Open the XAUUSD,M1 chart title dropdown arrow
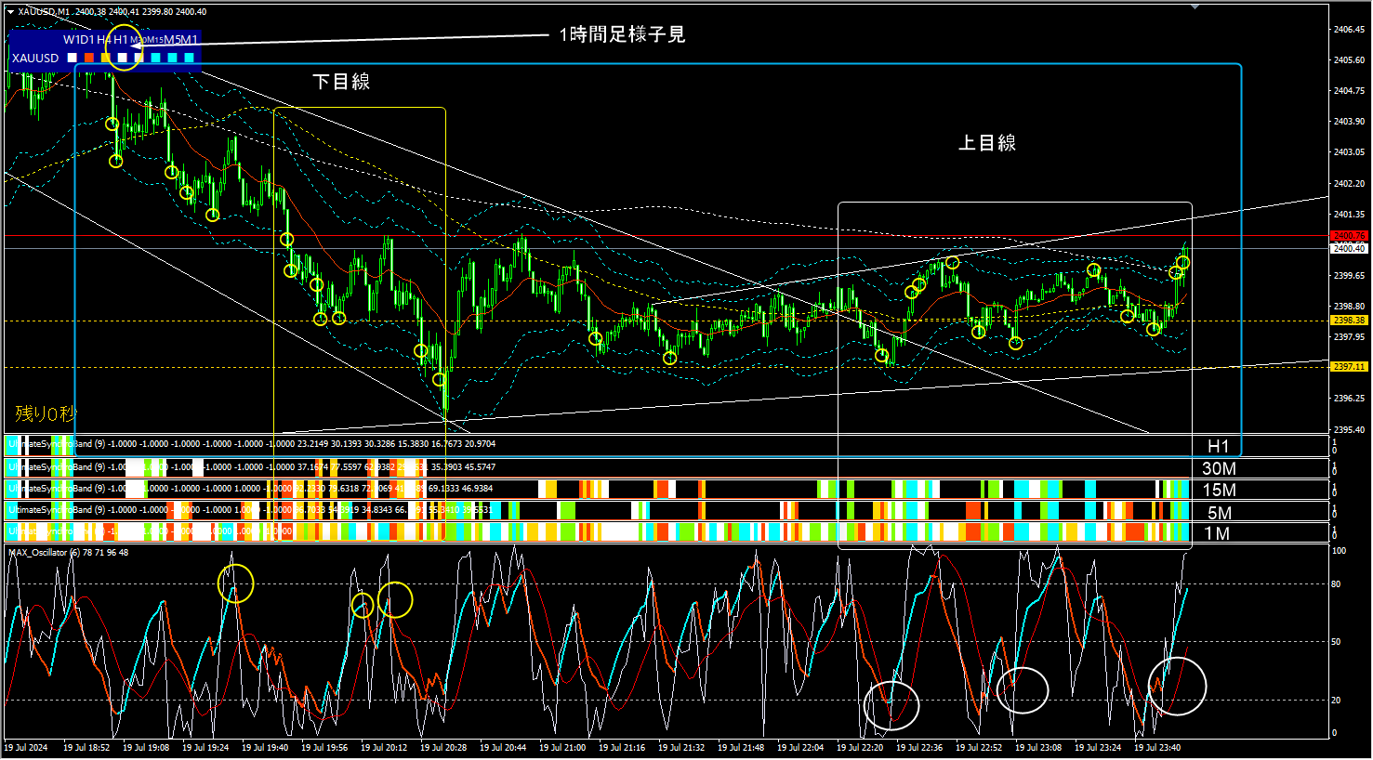 point(11,12)
